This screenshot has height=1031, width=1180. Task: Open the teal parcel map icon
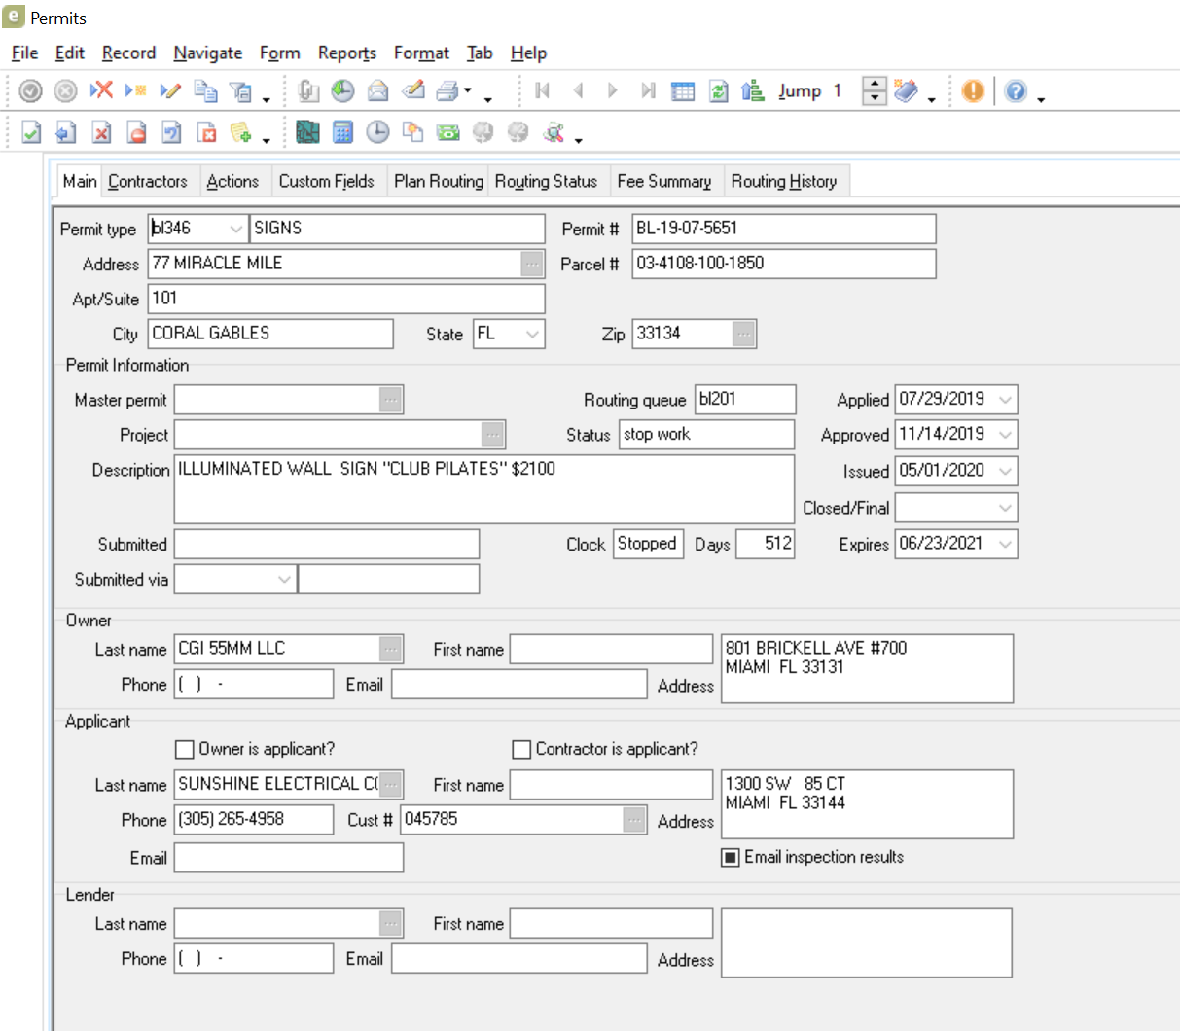[x=308, y=132]
